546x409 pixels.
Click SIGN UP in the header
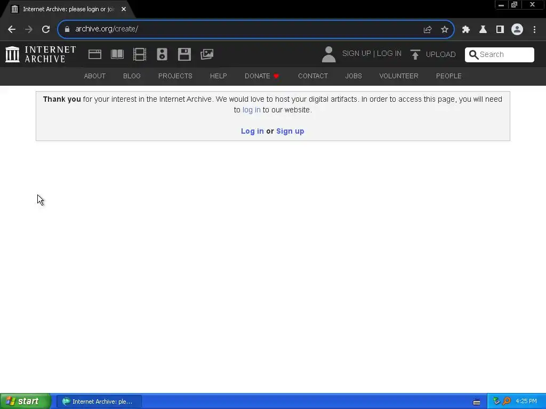click(356, 54)
